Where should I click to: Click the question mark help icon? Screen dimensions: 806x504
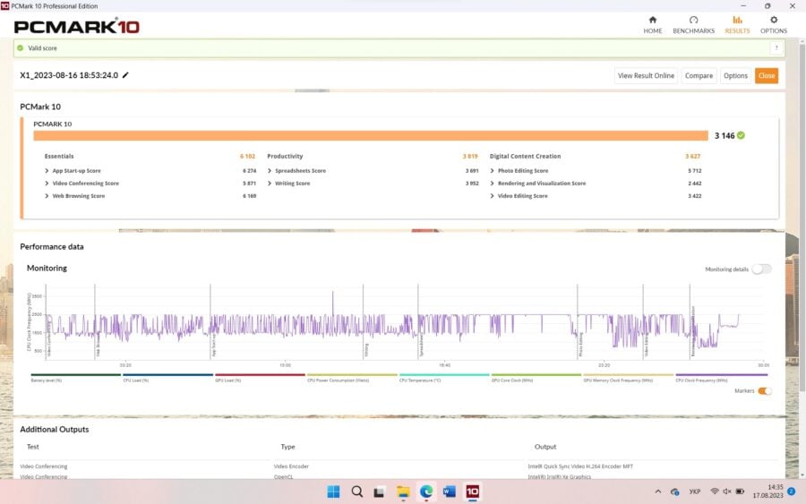[x=776, y=47]
